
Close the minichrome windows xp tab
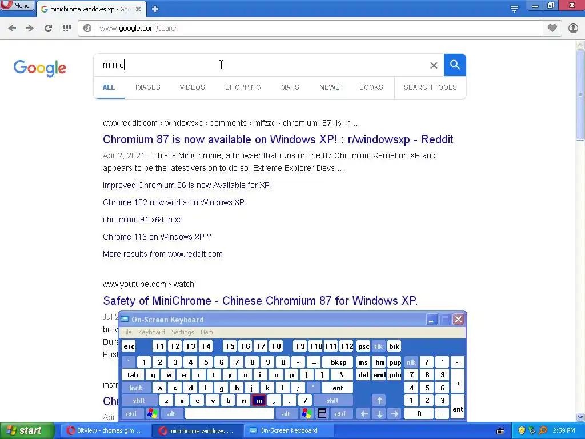[138, 9]
